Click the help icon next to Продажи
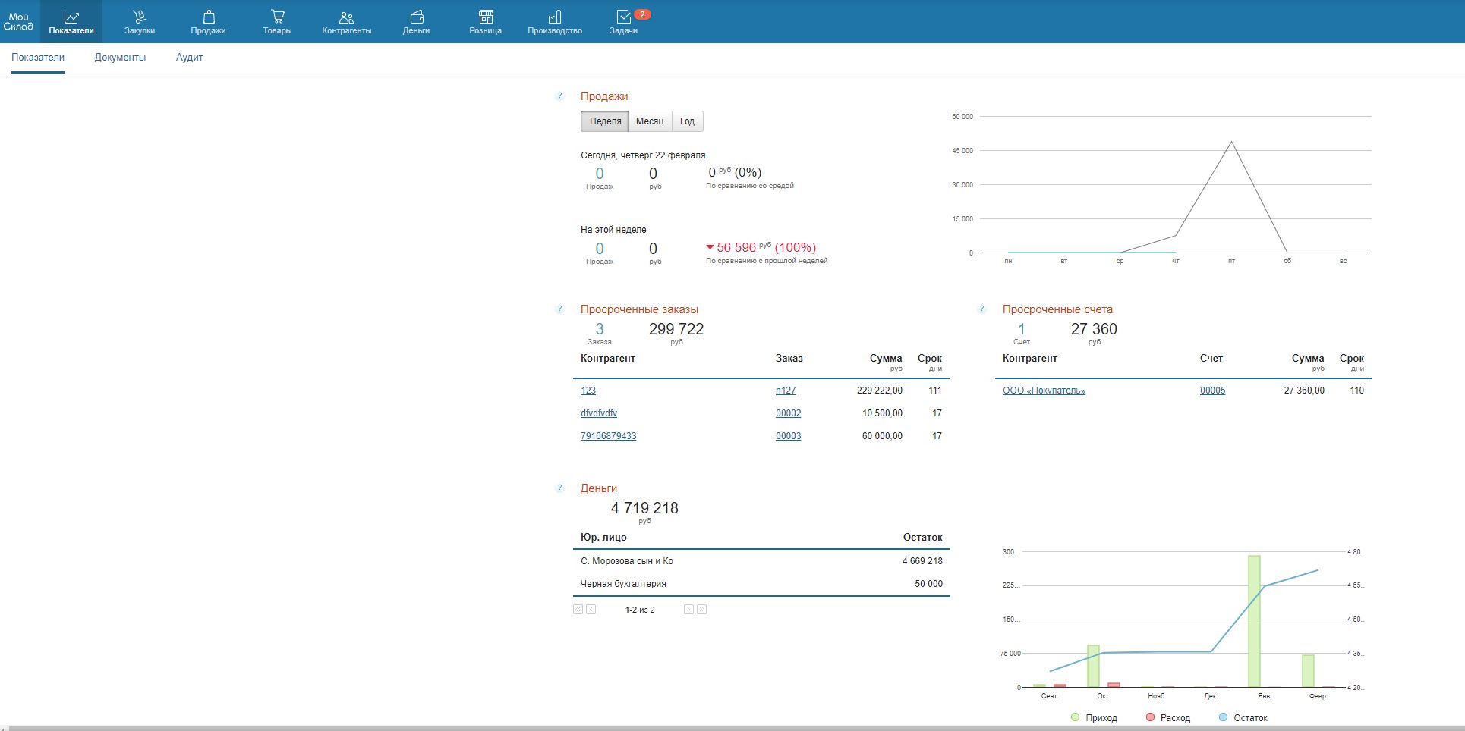 coord(560,96)
